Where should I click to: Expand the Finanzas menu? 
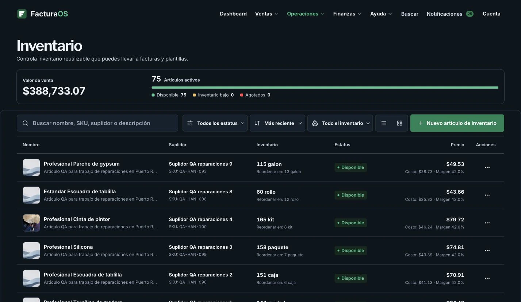click(347, 14)
